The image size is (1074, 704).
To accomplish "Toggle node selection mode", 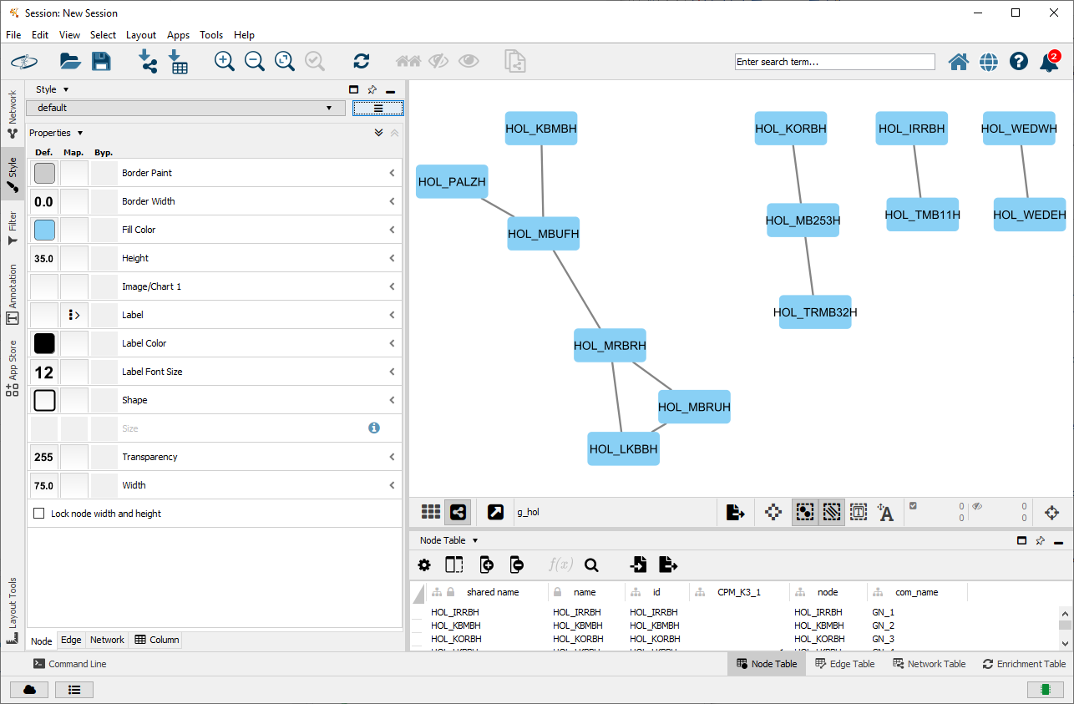I will pyautogui.click(x=805, y=512).
